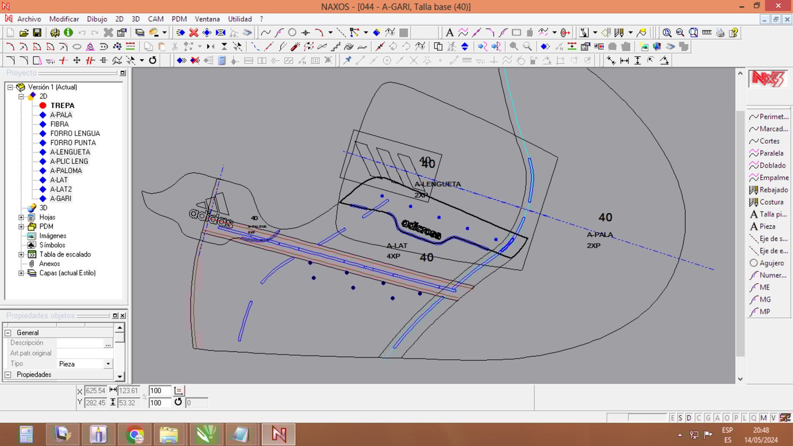Screen dimensions: 793x446
Task: Click the calculator-like blue icon in third toolbar row
Action: pos(222,60)
